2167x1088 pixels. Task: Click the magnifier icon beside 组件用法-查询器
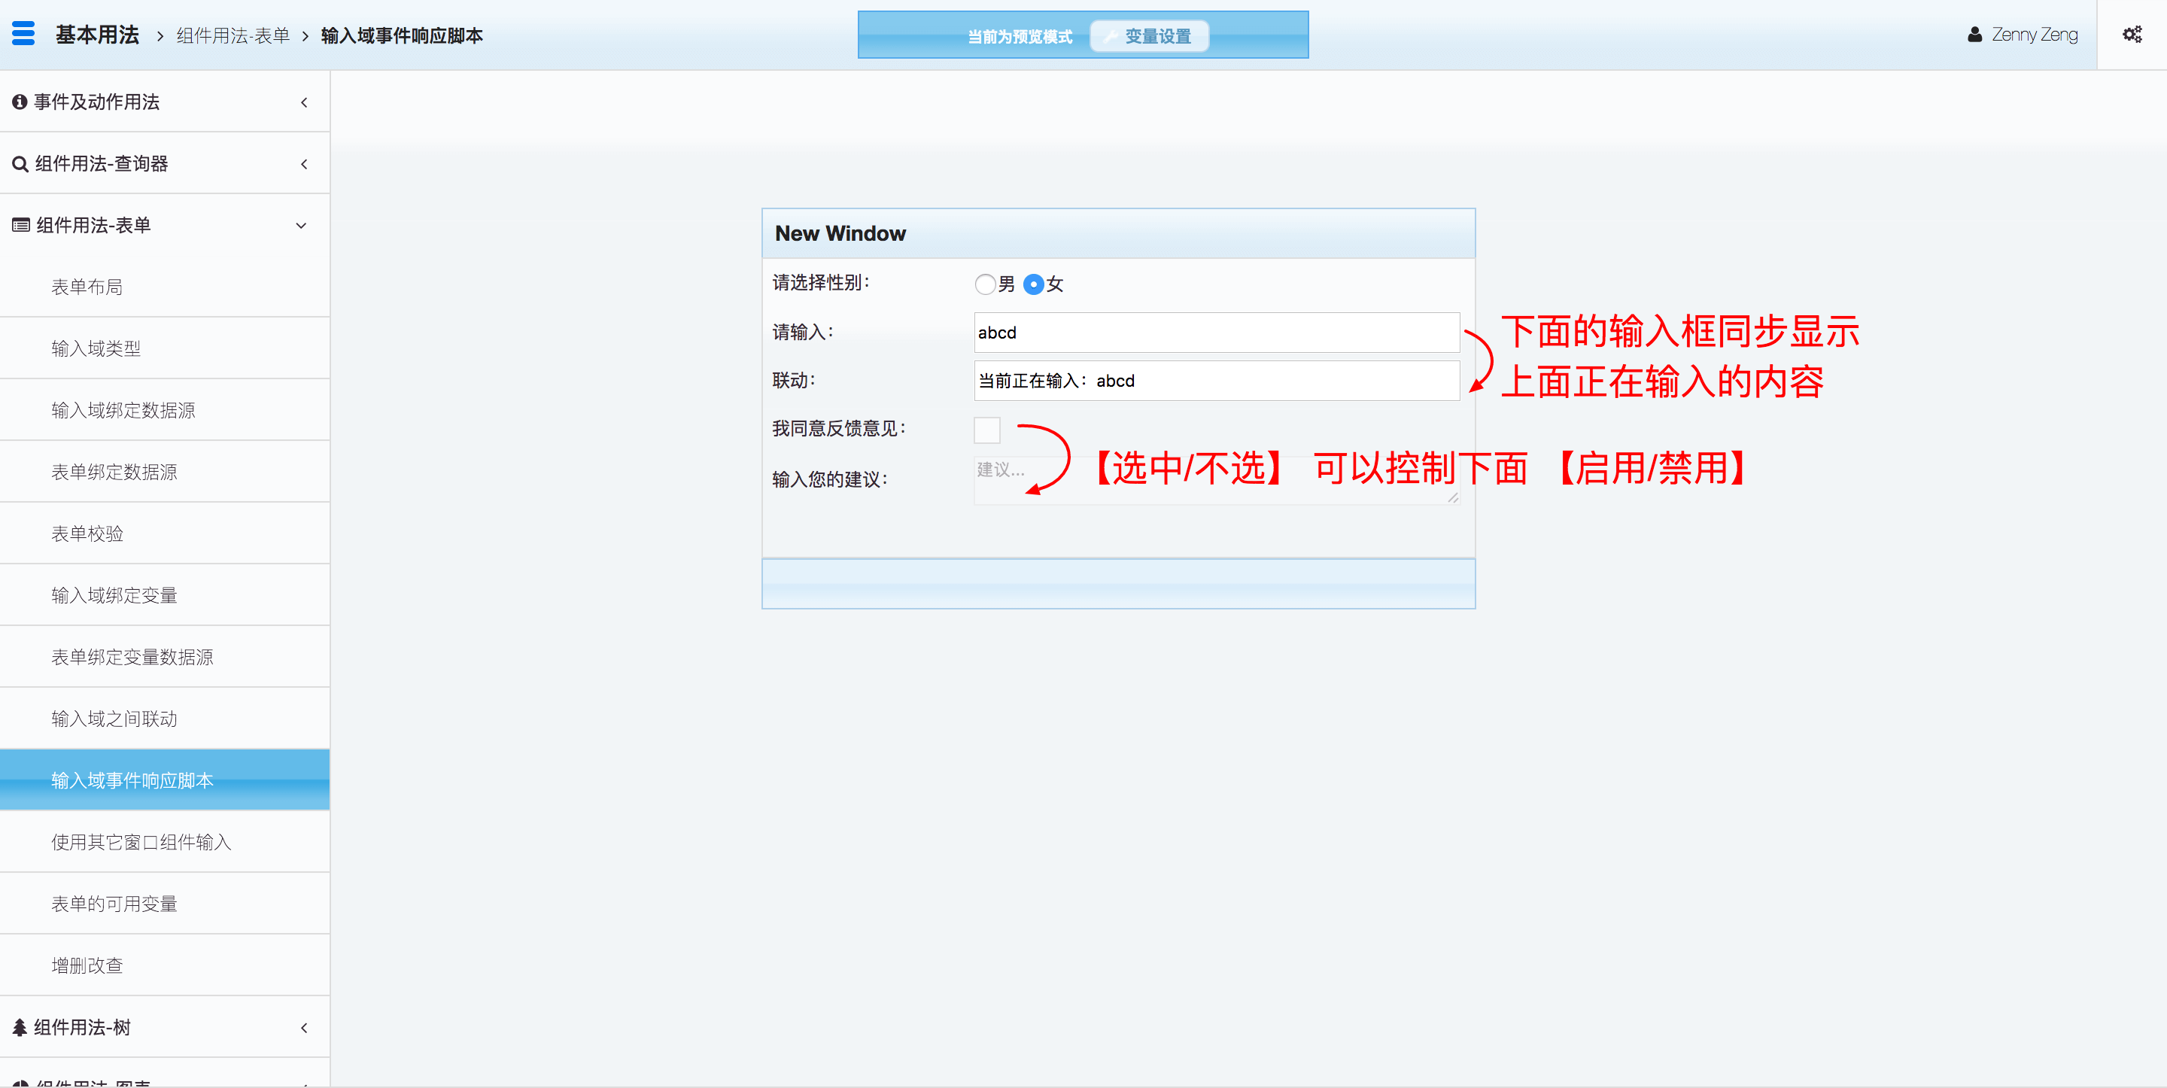[20, 164]
